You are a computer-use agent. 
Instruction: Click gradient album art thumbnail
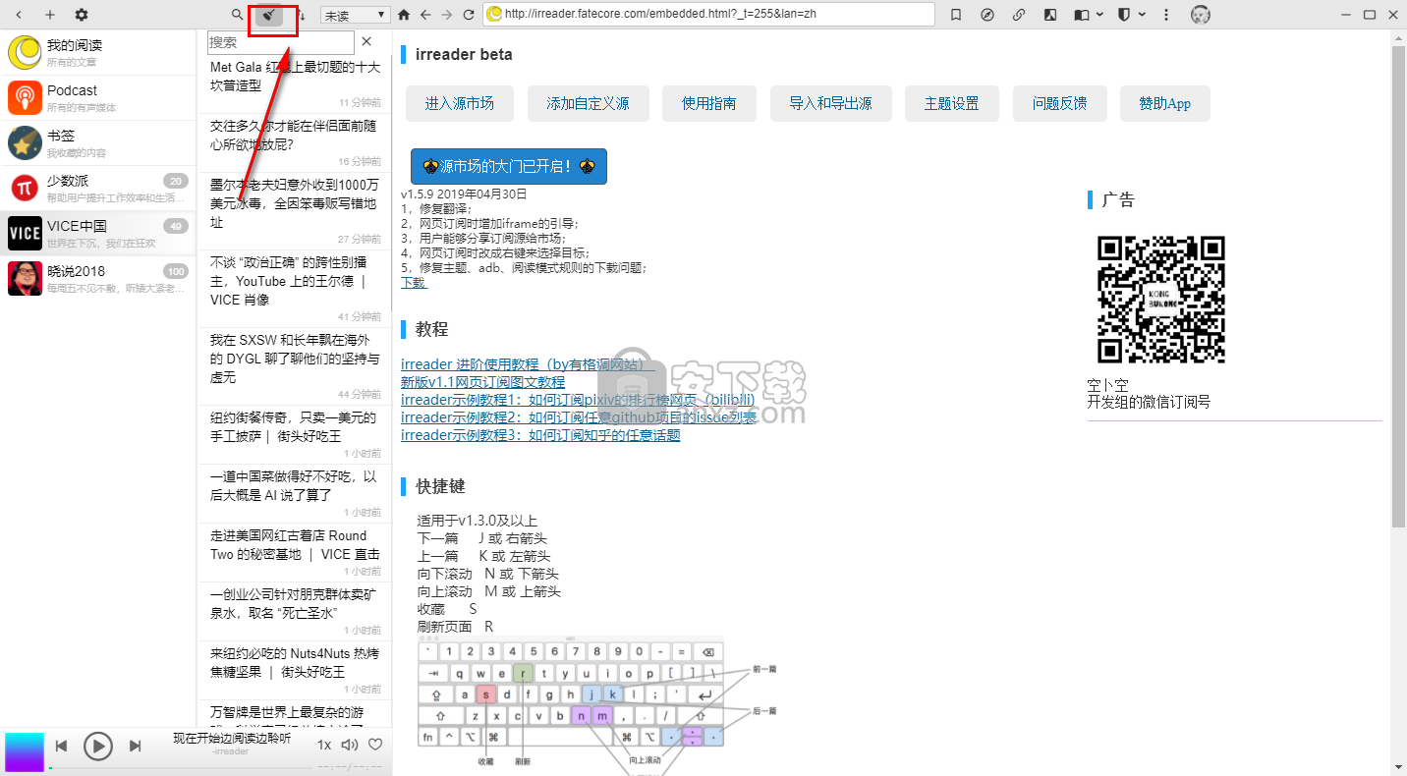tap(25, 751)
